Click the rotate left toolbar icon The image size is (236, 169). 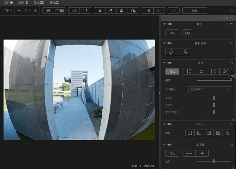pos(122,11)
